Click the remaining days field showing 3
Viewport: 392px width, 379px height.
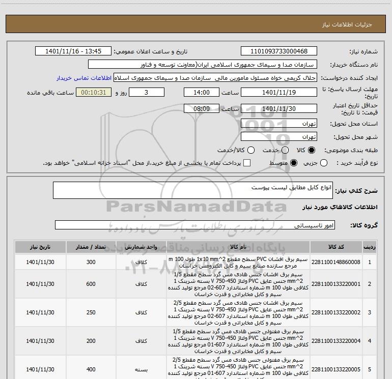[x=147, y=92]
